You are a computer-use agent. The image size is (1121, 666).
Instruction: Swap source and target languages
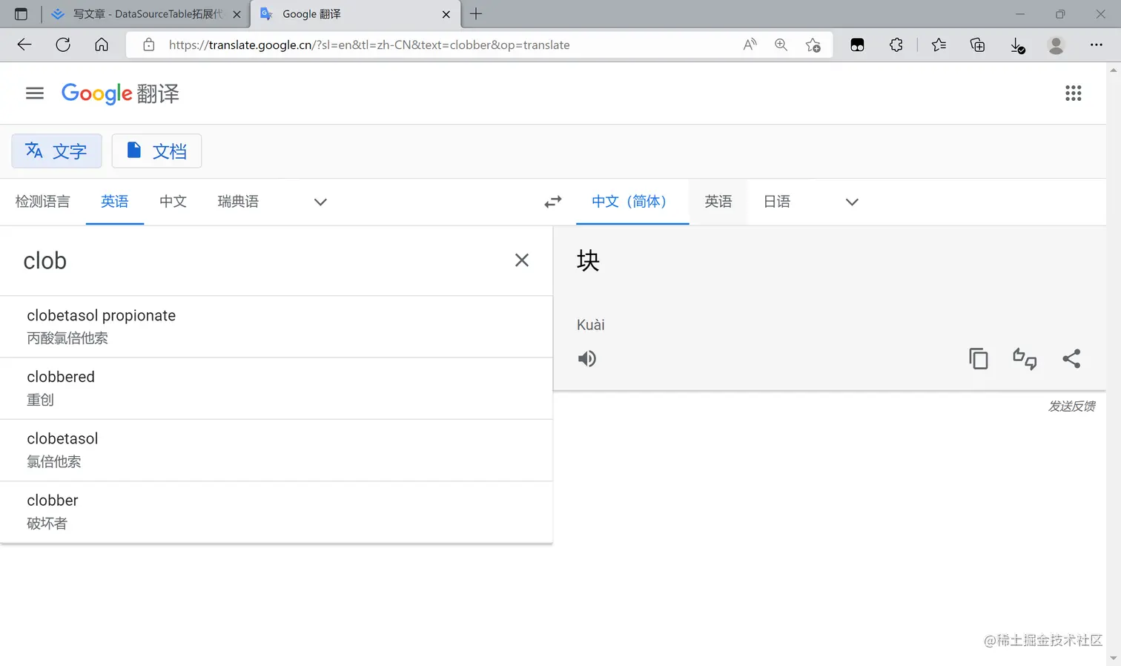(x=553, y=202)
